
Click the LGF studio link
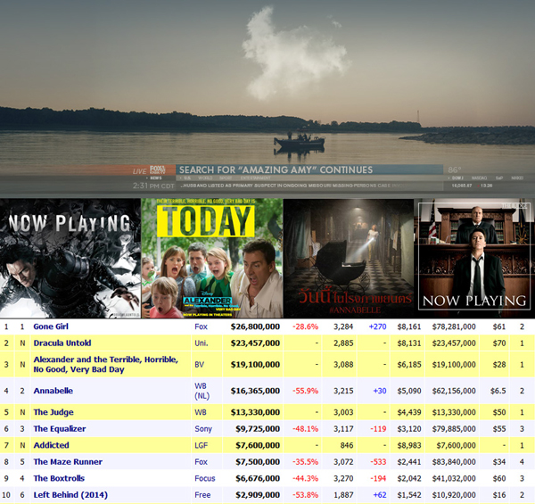pyautogui.click(x=202, y=445)
